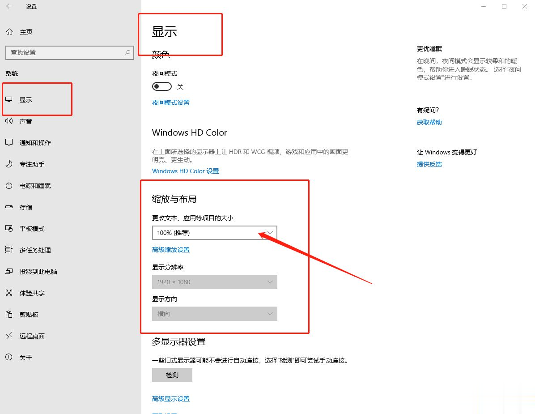
Task: Click the 高级缩放设置 link
Action: [x=171, y=250]
